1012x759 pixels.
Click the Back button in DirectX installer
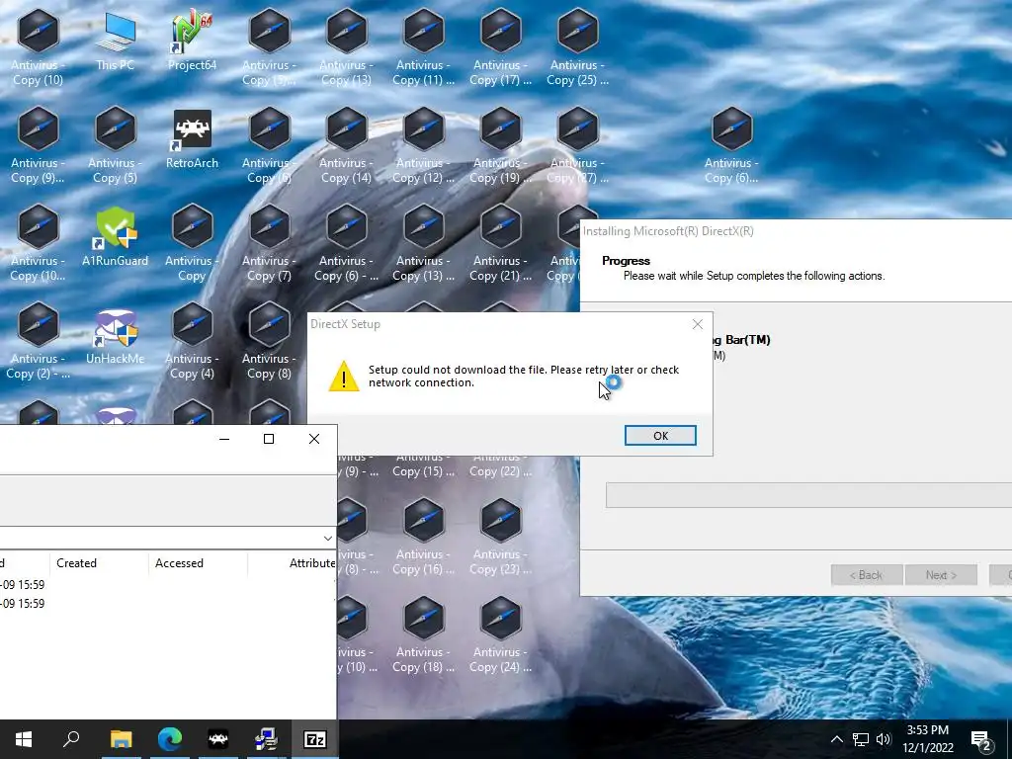point(866,574)
